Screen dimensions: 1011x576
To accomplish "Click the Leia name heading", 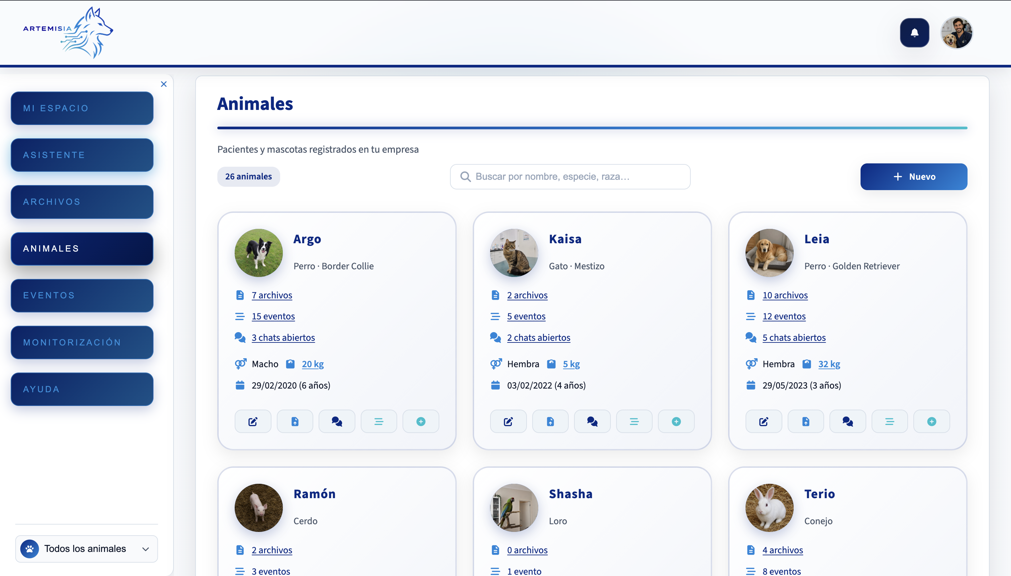I will click(817, 239).
